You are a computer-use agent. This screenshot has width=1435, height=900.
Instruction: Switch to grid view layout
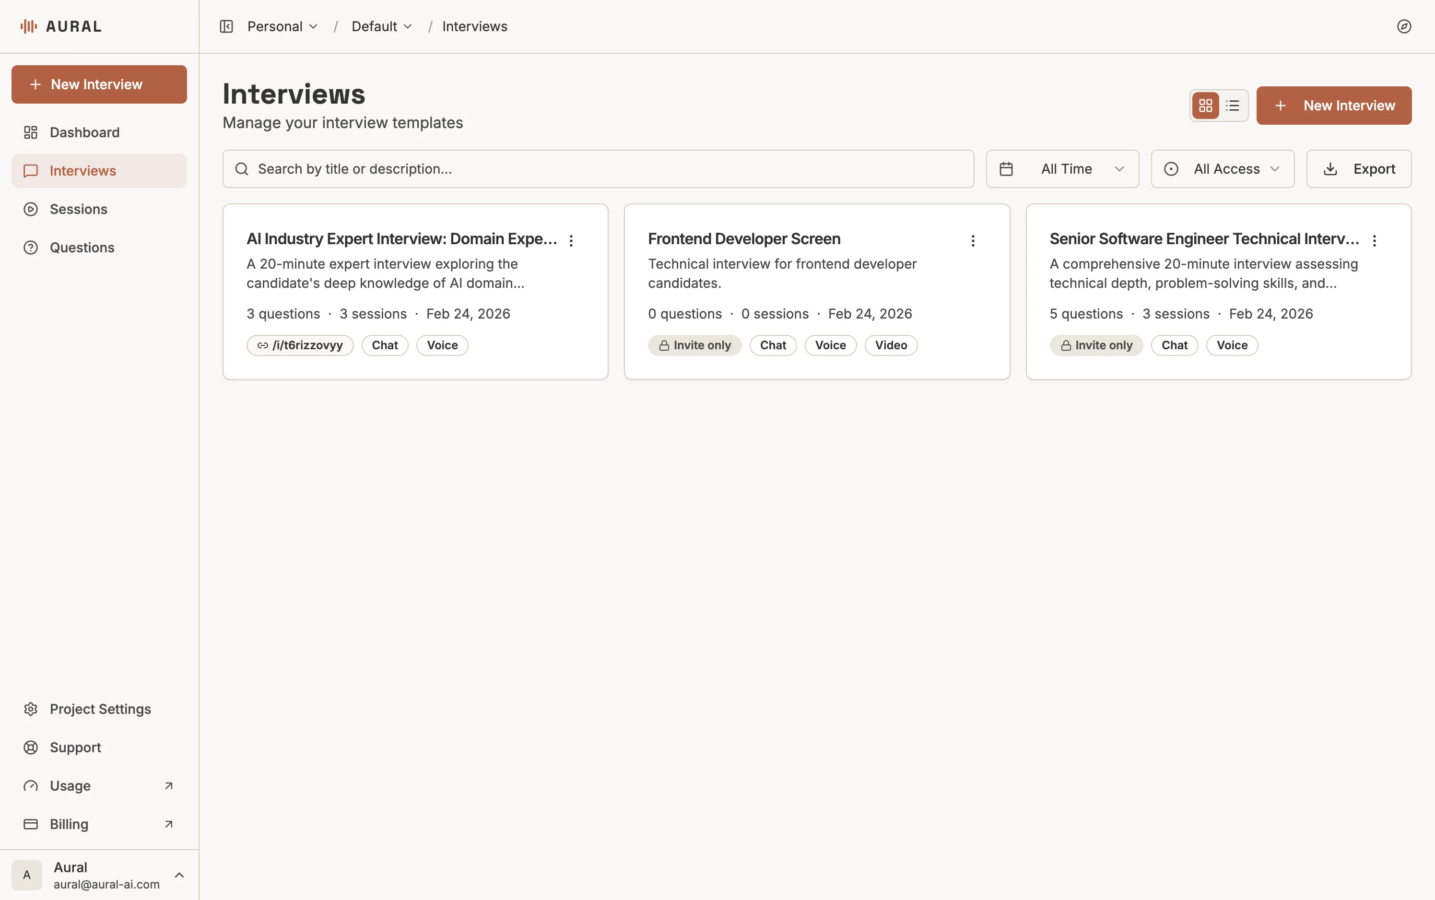point(1205,106)
